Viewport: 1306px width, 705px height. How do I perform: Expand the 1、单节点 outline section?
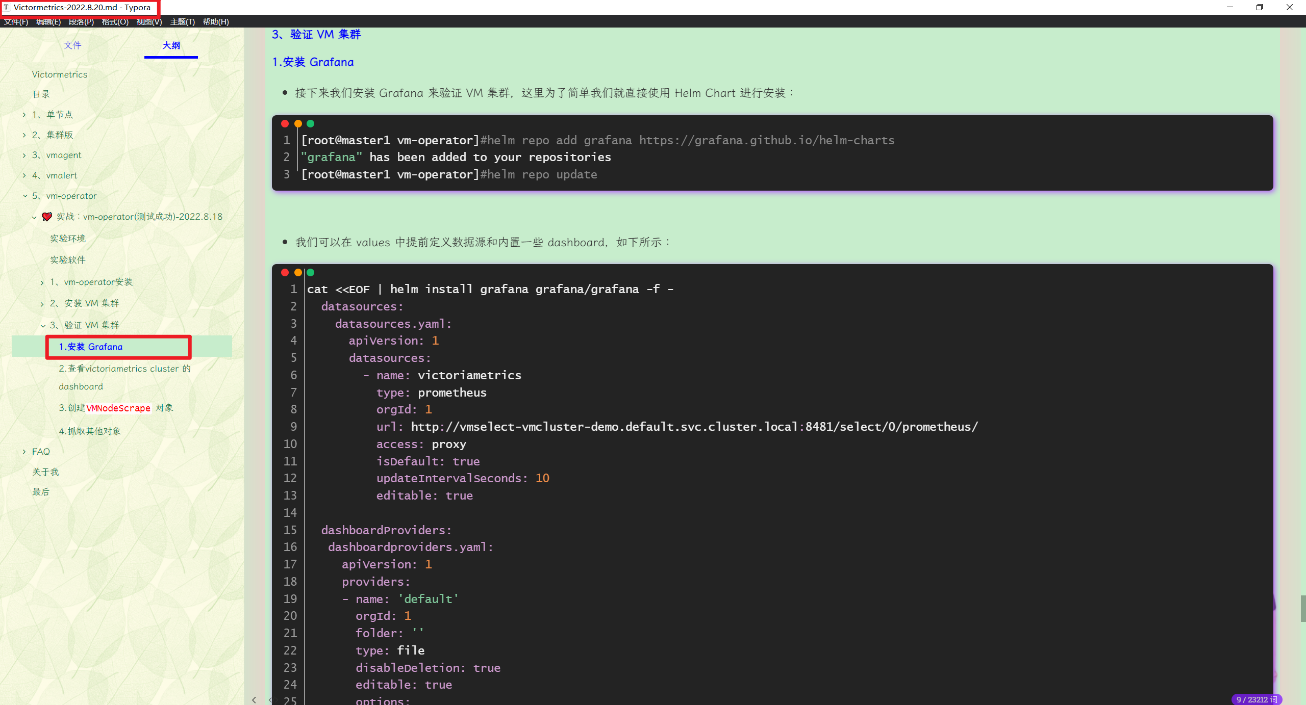24,115
